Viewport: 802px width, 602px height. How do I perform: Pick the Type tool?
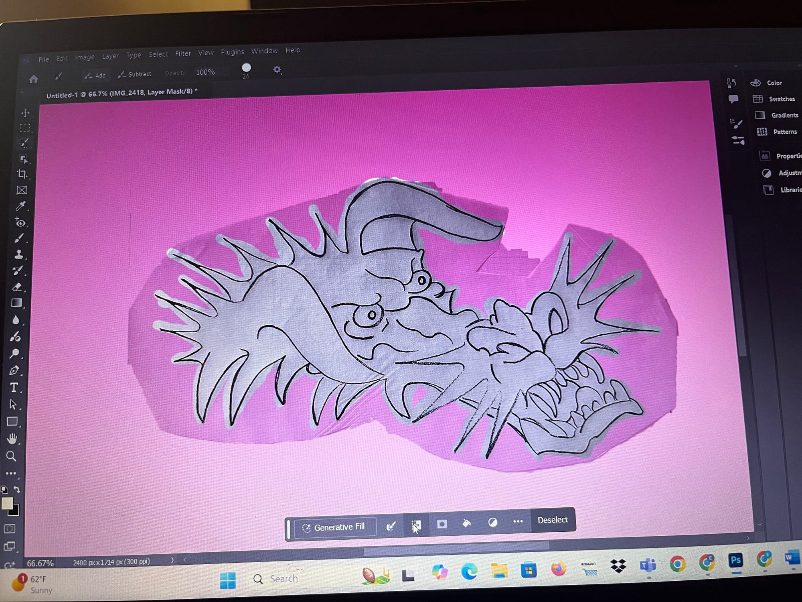tap(14, 387)
